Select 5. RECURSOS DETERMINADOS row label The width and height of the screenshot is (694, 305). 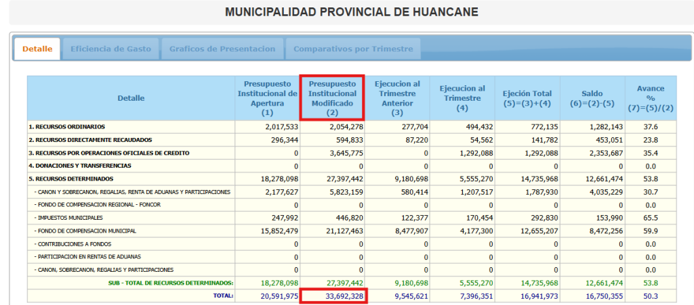(72, 179)
